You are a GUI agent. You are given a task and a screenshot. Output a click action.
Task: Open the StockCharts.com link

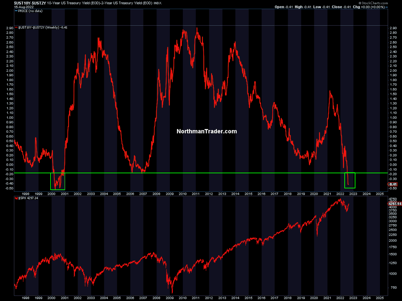click(x=380, y=3)
